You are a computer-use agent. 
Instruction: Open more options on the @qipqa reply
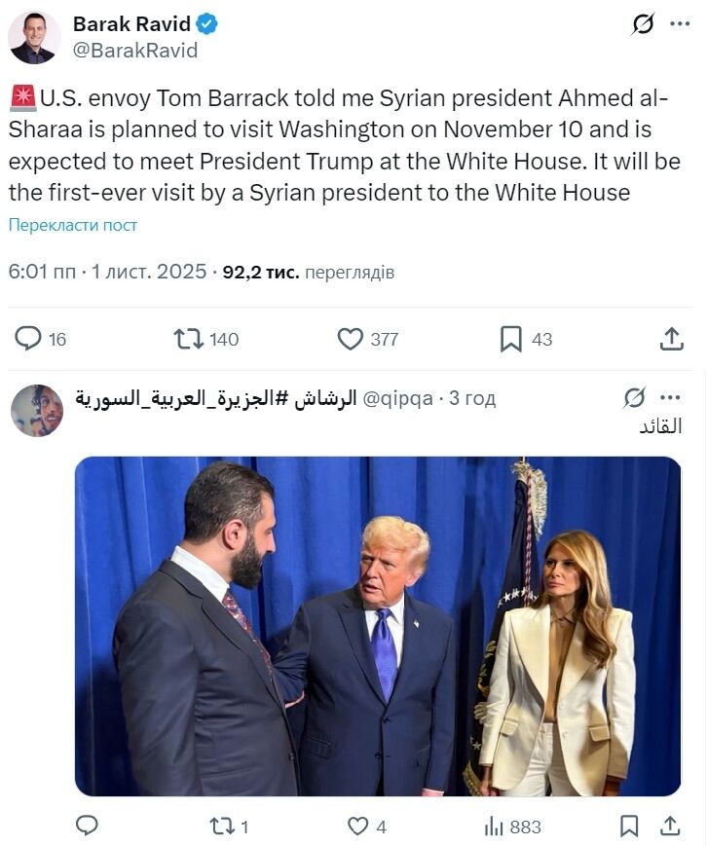(x=671, y=397)
